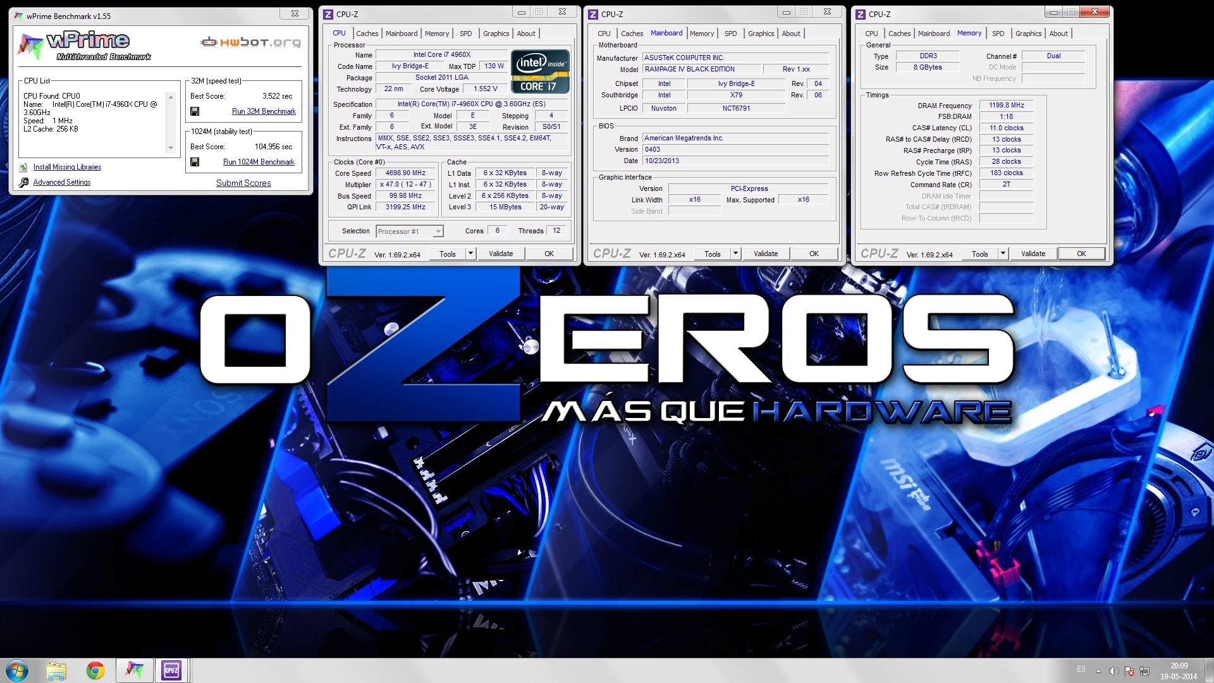This screenshot has width=1214, height=683.
Task: Click the Intel Core i7 inside logo
Action: [541, 71]
